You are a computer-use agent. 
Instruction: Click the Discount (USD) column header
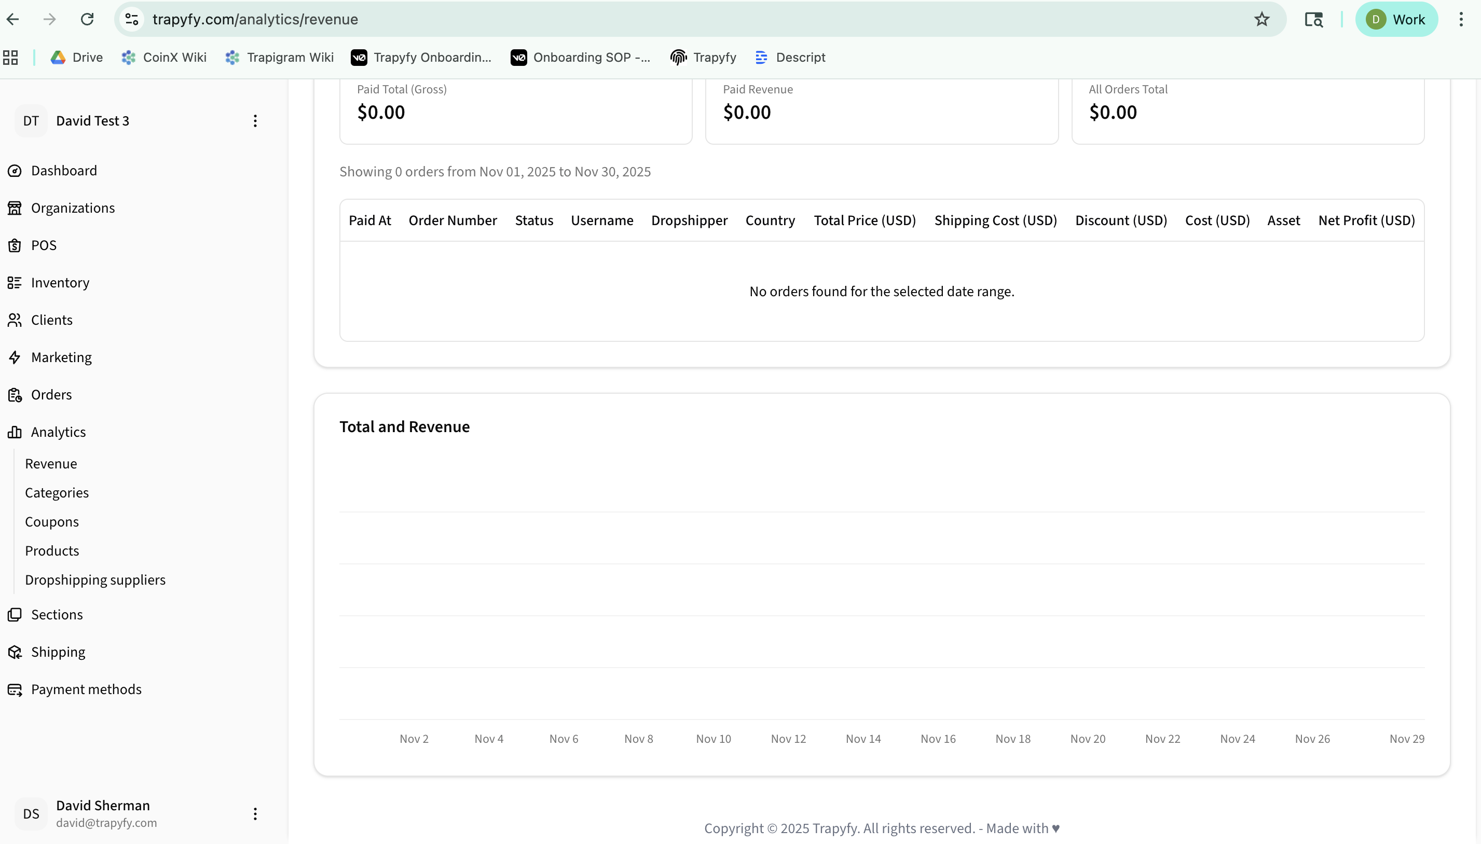pos(1121,220)
